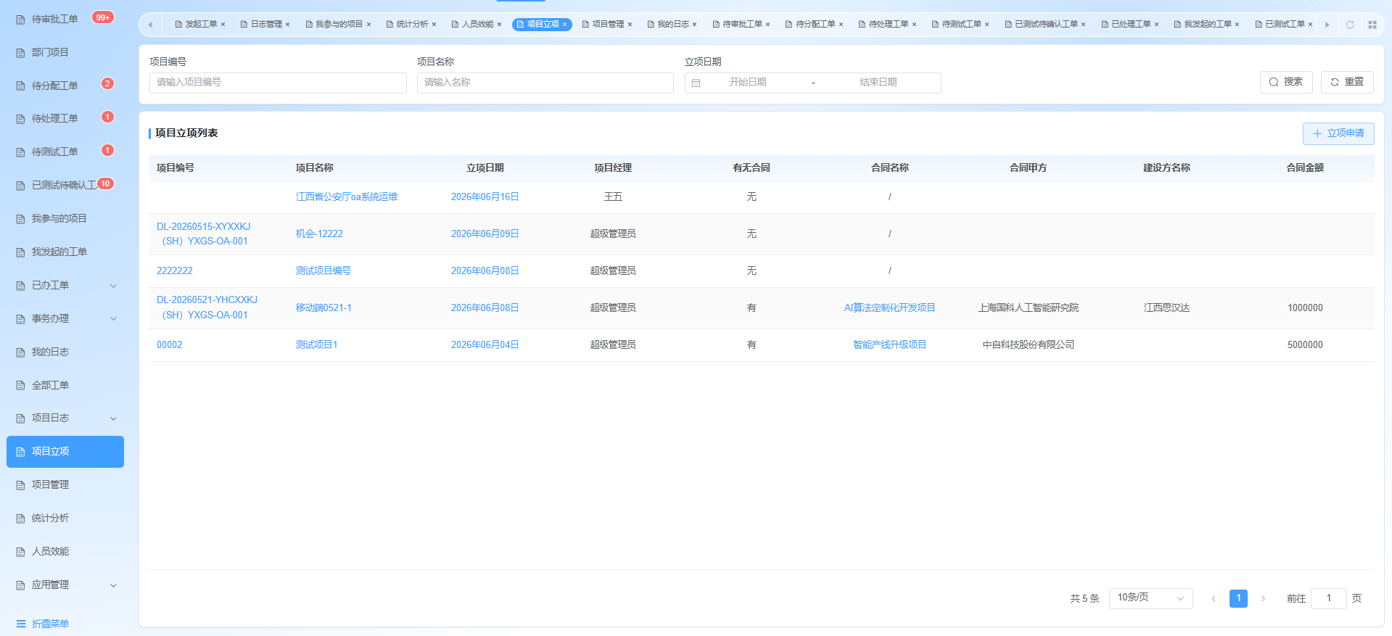Click the 搜索 search button

pos(1286,83)
